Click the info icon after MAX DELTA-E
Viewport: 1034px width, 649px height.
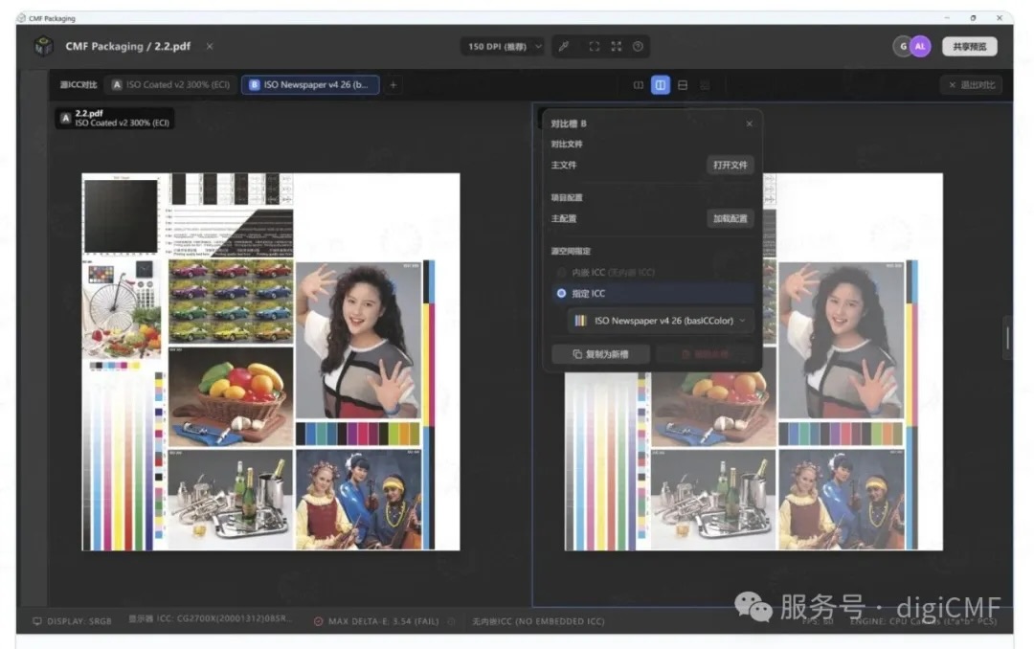pos(452,621)
